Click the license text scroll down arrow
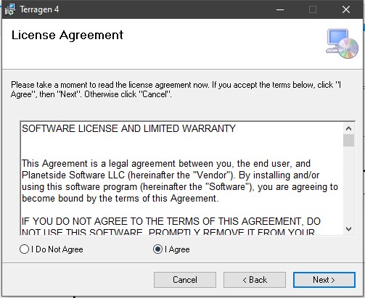The width and height of the screenshot is (365, 298). [x=348, y=228]
